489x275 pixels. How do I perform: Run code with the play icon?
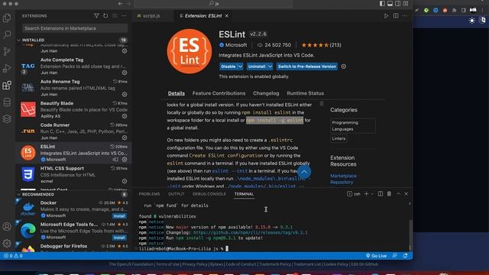pos(386,15)
